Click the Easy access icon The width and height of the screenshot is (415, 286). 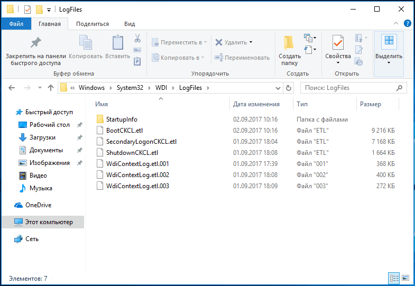tap(308, 50)
